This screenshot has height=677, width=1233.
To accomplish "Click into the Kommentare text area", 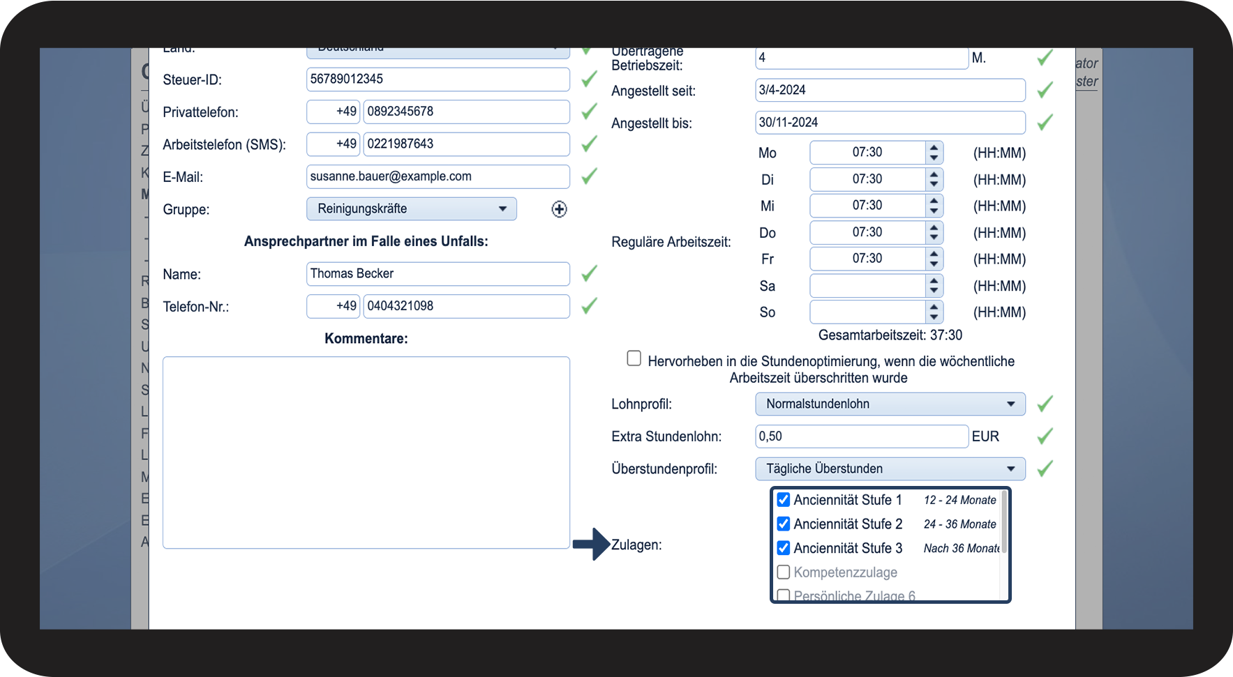I will (366, 452).
